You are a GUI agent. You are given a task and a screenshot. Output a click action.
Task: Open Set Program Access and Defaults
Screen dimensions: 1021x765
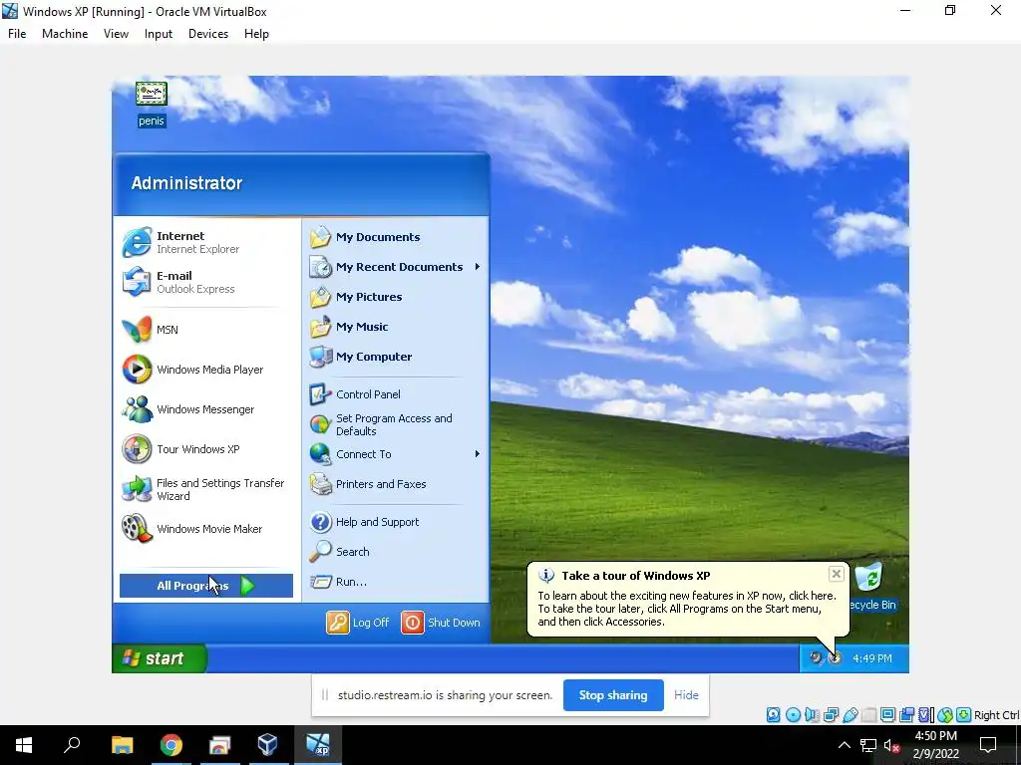397,424
